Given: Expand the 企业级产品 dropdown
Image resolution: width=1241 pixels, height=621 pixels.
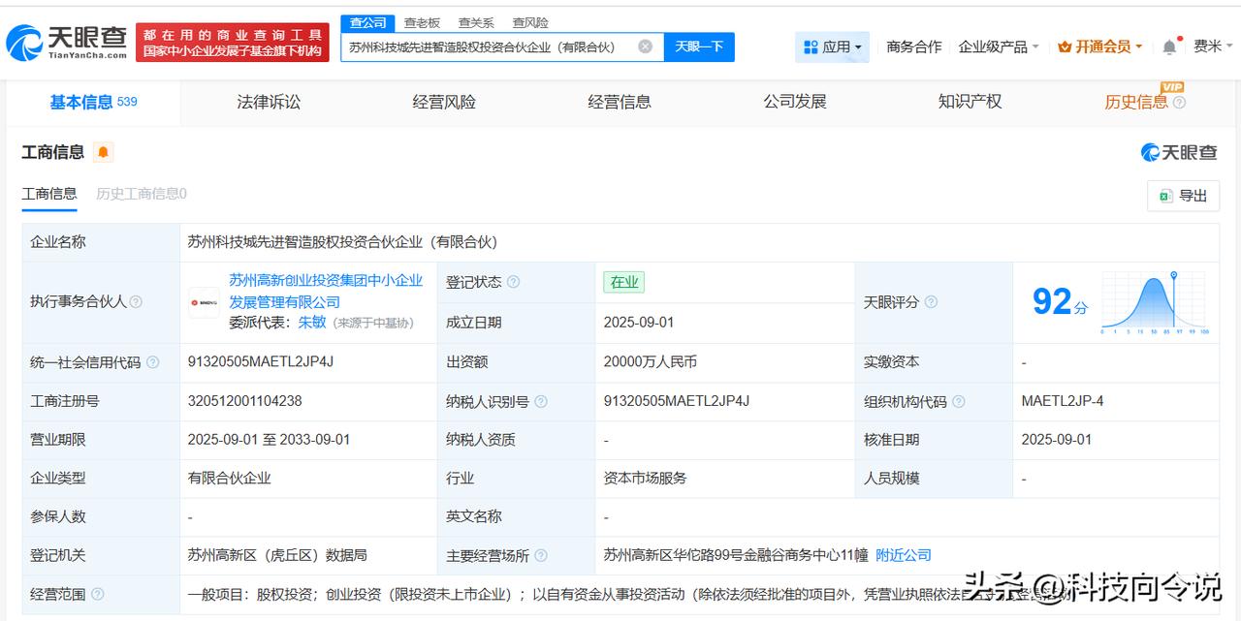Looking at the screenshot, I should click(x=999, y=47).
